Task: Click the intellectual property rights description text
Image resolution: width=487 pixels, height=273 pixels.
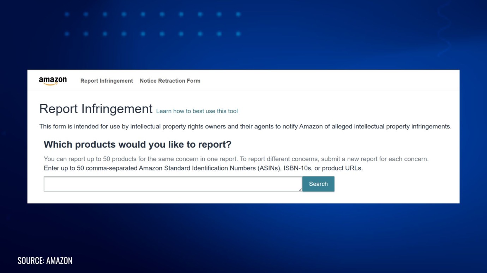Action: click(x=246, y=126)
